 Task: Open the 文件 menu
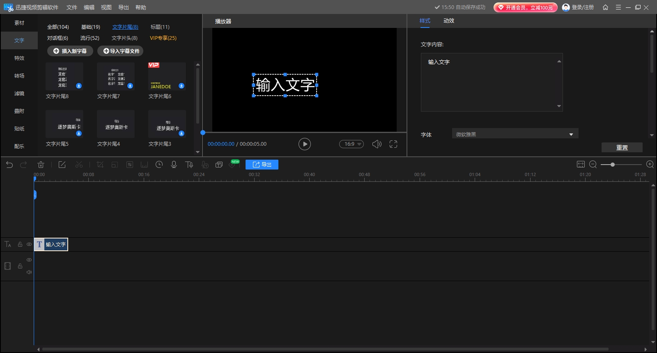pyautogui.click(x=72, y=7)
